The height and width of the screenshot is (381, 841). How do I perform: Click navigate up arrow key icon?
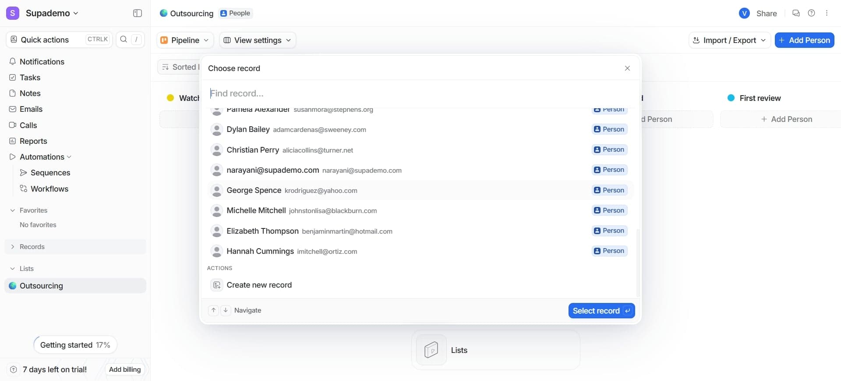(x=213, y=310)
